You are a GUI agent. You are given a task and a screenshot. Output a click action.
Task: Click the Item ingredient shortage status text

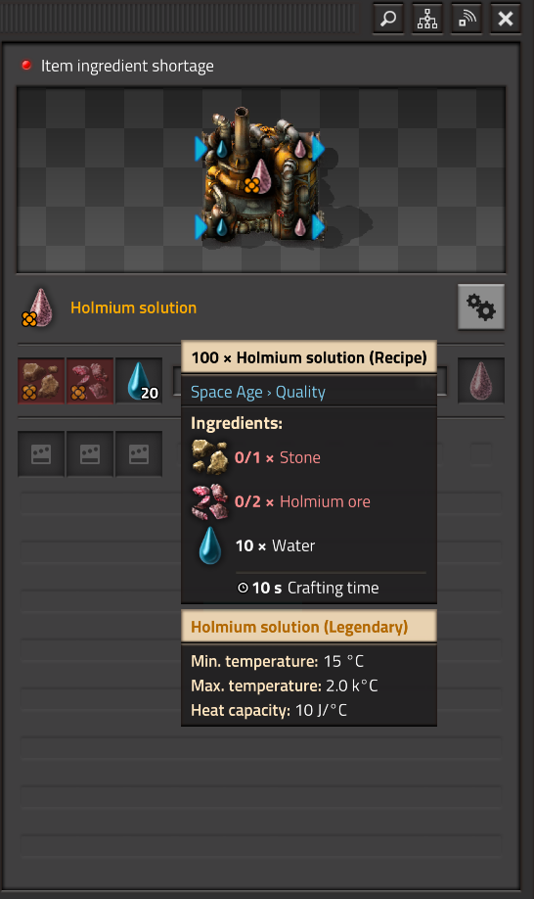point(127,66)
